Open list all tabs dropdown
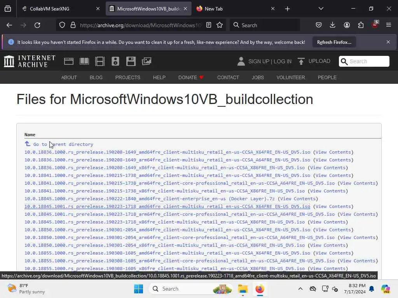The image size is (398, 298). pyautogui.click(x=321, y=9)
